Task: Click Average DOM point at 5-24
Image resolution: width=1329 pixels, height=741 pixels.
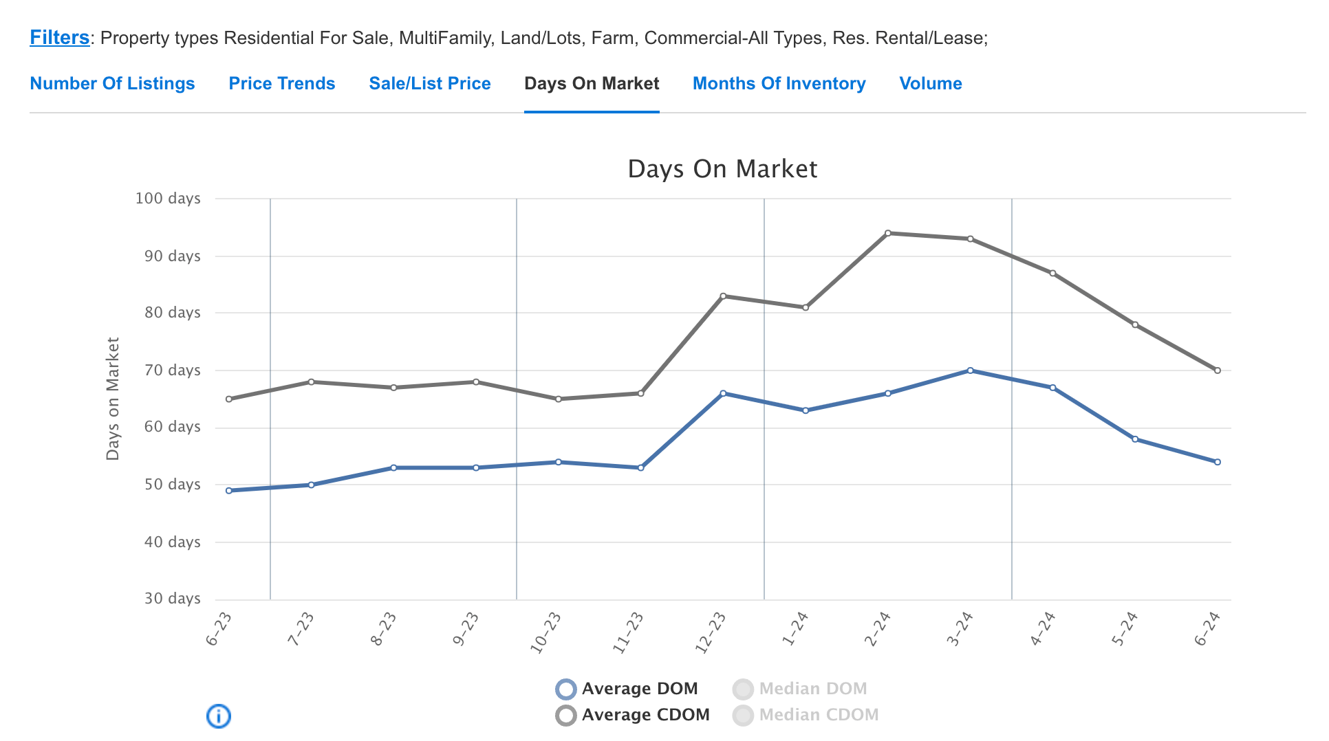Action: 1135,439
